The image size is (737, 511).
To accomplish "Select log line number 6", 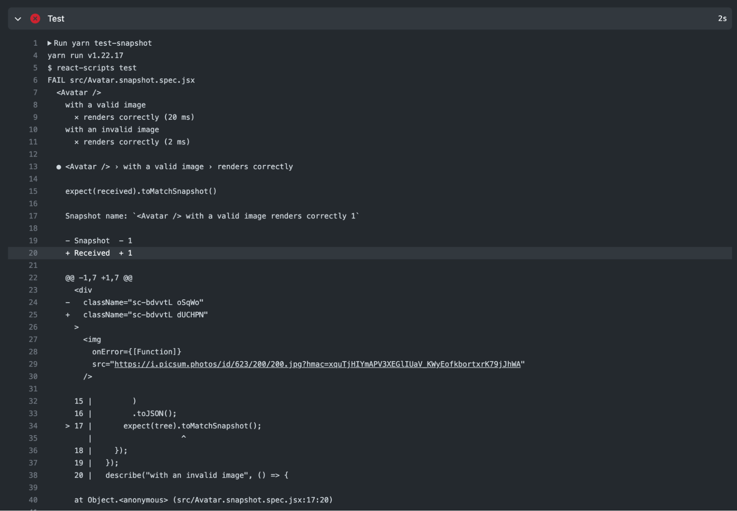I will [x=35, y=80].
